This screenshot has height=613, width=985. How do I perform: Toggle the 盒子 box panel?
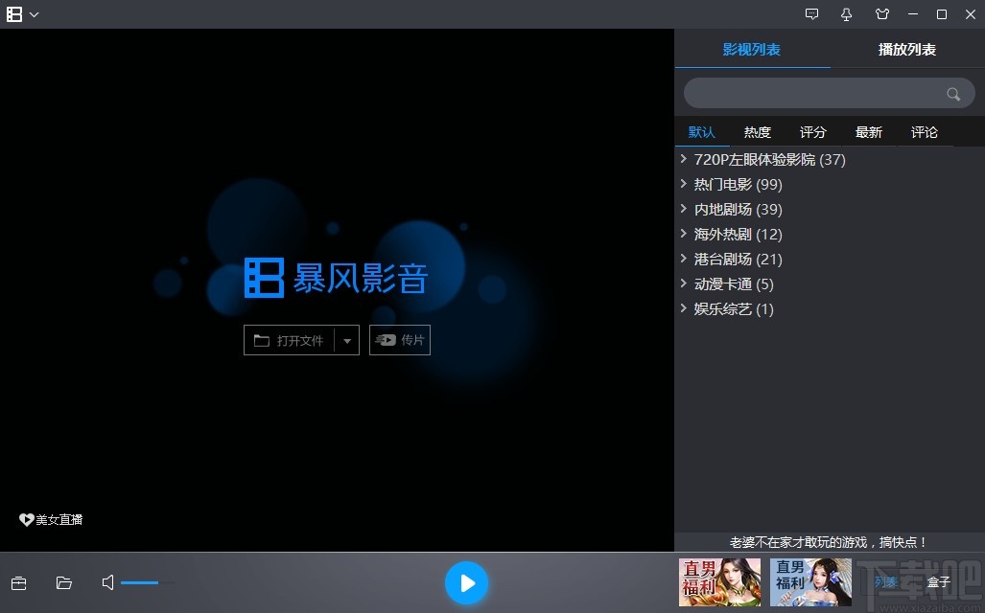click(x=938, y=581)
